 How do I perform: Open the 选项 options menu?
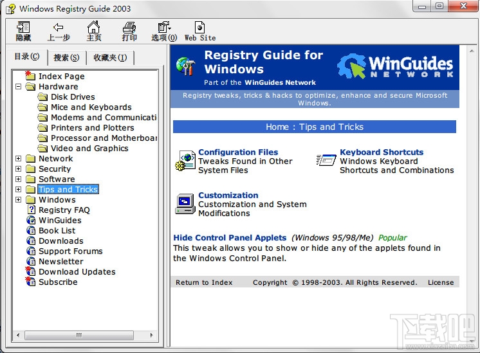pos(164,32)
